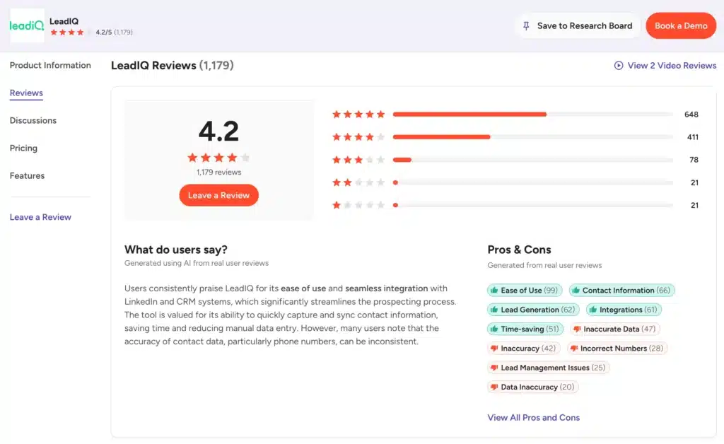Click the 4-star bar showing 411 reviews
Viewport: 724px width, 444px height.
coord(533,136)
